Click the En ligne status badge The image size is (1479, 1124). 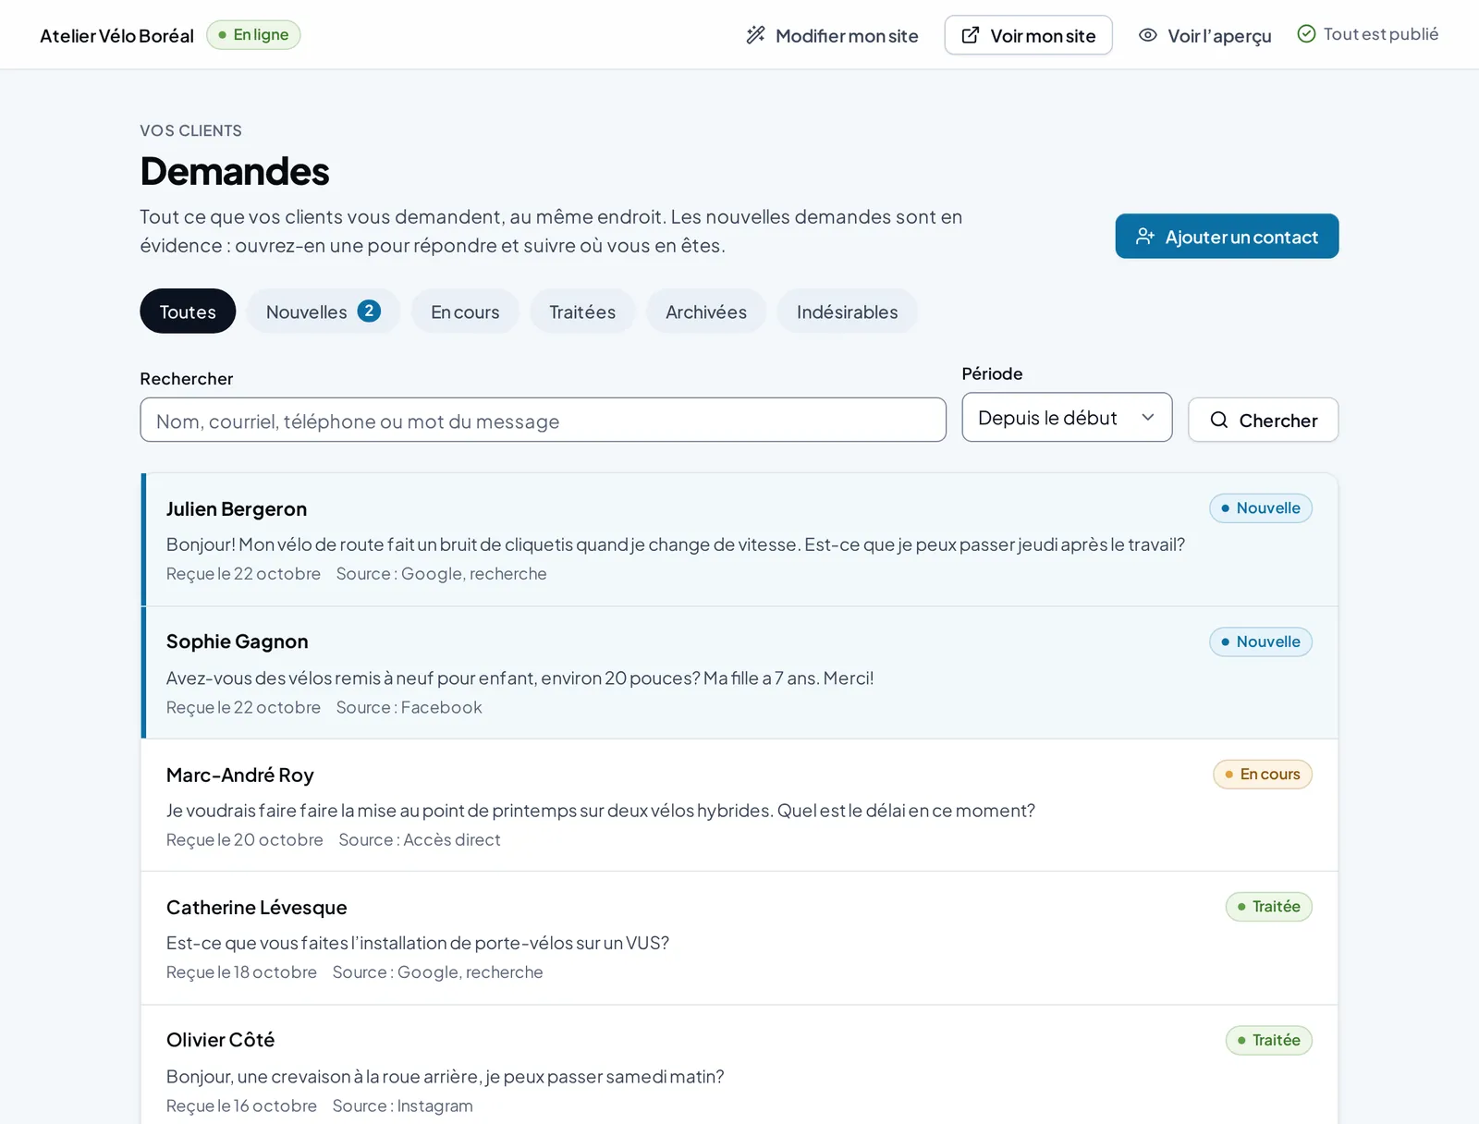click(x=253, y=35)
